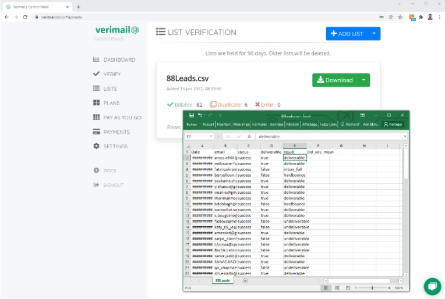The height and width of the screenshot is (299, 445).
Task: Open a new browser tab
Action: click(x=78, y=7)
